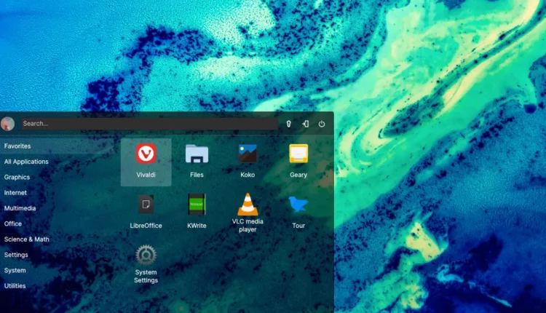Click the power button icon

point(322,124)
